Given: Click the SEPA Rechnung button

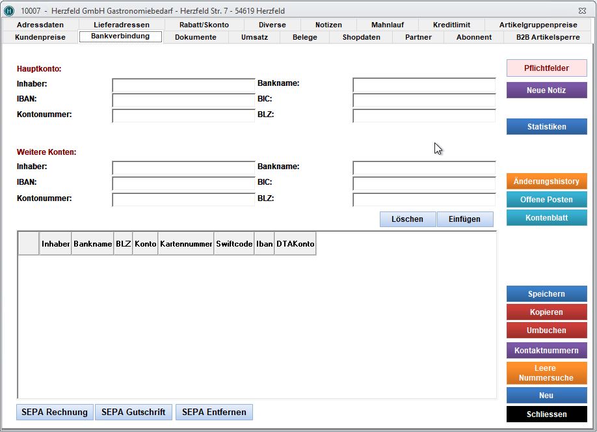Looking at the screenshot, I should point(55,412).
